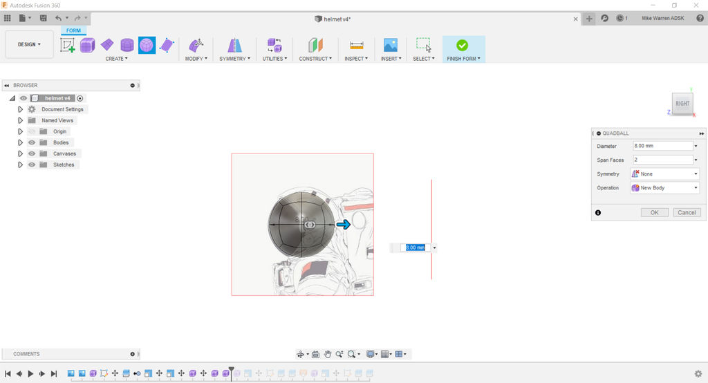Open job status clock icon

tap(620, 18)
